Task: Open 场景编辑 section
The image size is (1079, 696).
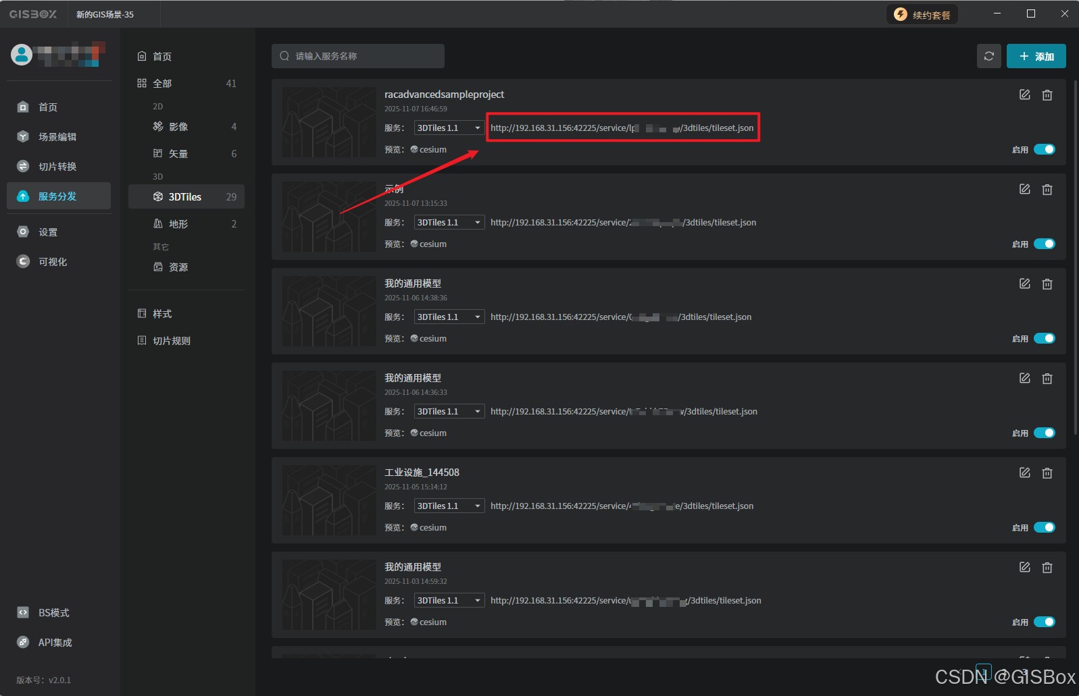Action: tap(59, 136)
